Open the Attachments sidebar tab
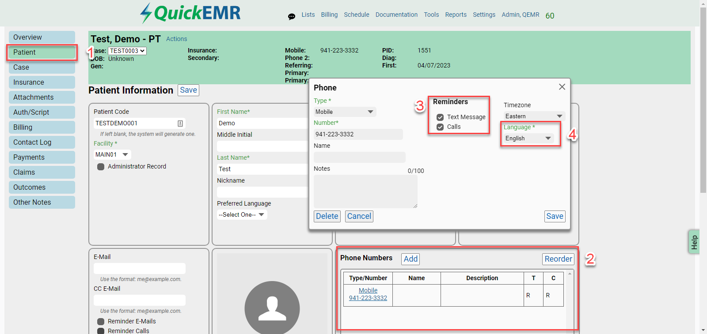This screenshot has height=334, width=707. tap(42, 98)
